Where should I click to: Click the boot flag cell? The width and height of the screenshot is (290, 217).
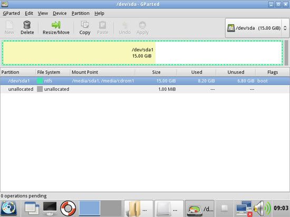(263, 81)
